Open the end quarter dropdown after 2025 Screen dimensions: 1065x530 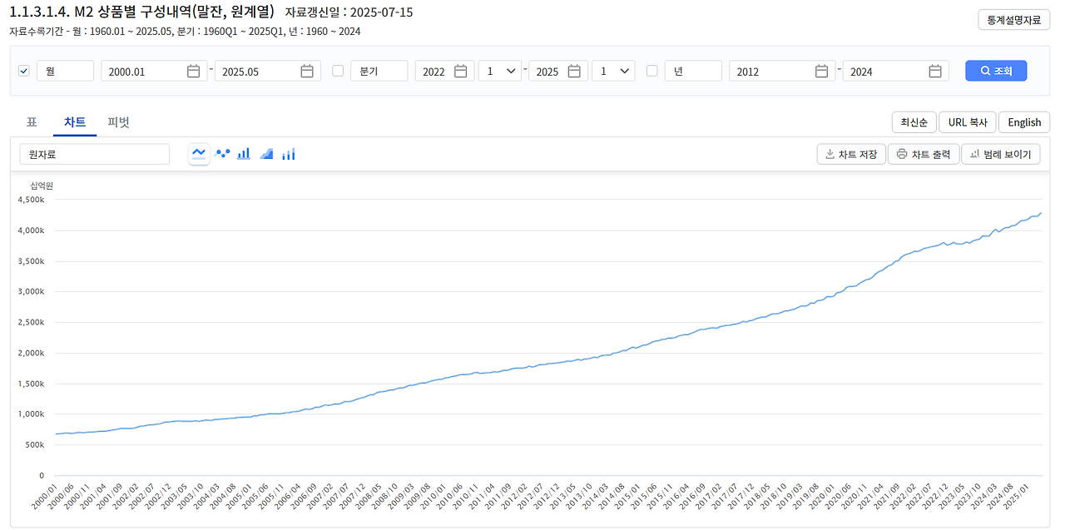click(613, 71)
